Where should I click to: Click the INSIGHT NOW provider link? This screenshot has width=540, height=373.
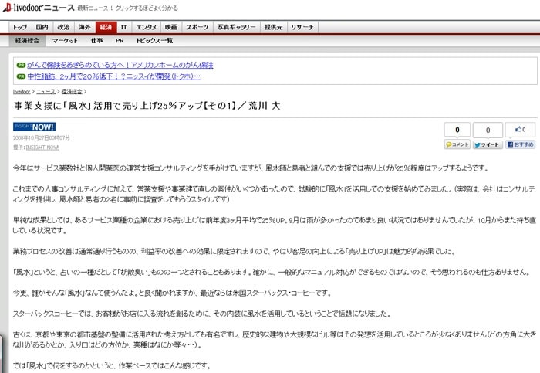pos(42,147)
